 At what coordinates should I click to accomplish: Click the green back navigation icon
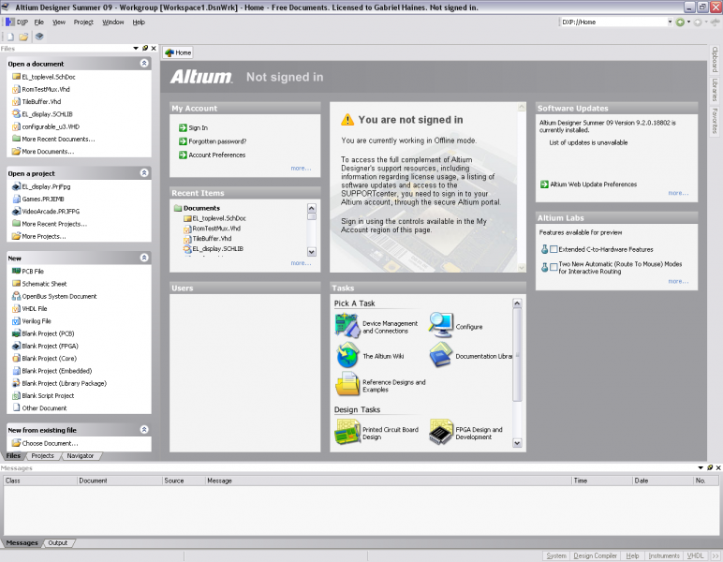pos(680,22)
